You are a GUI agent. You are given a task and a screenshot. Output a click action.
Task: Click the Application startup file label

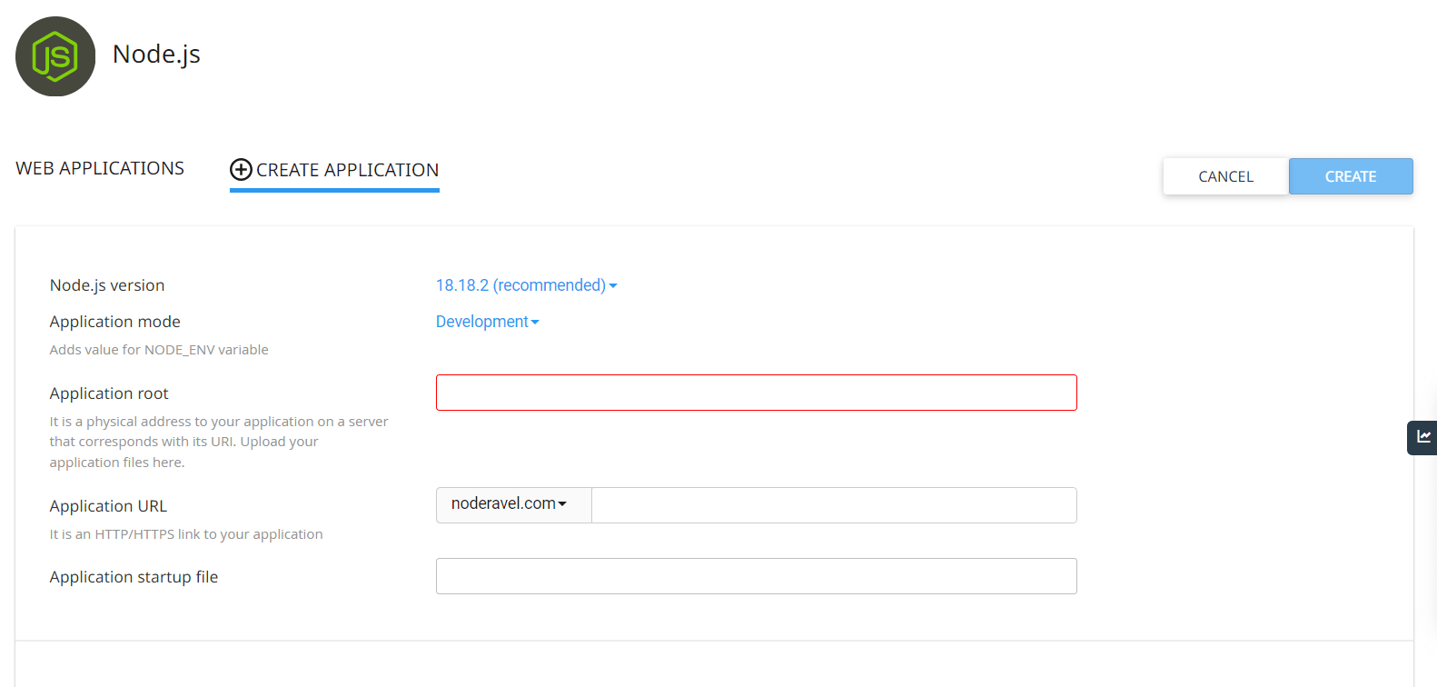coord(134,577)
